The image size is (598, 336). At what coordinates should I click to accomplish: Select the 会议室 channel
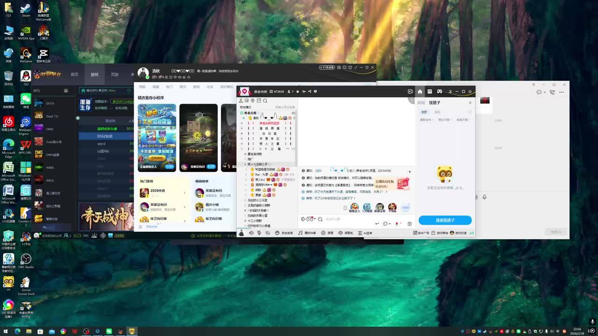pos(270,133)
